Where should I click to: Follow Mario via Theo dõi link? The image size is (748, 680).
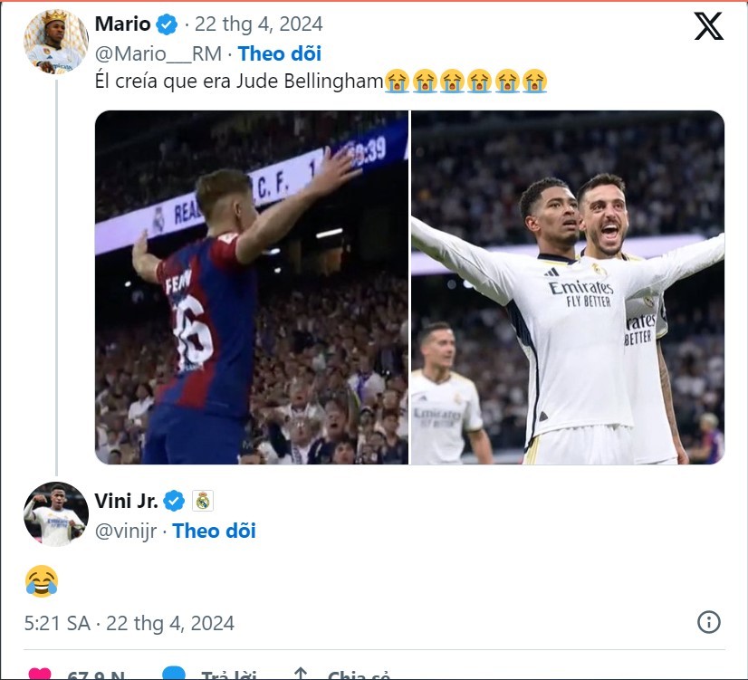pos(280,53)
